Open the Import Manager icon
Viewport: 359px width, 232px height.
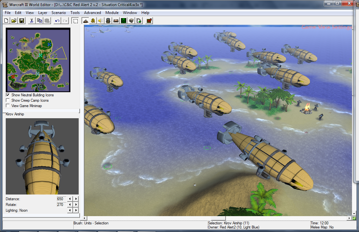(139, 21)
